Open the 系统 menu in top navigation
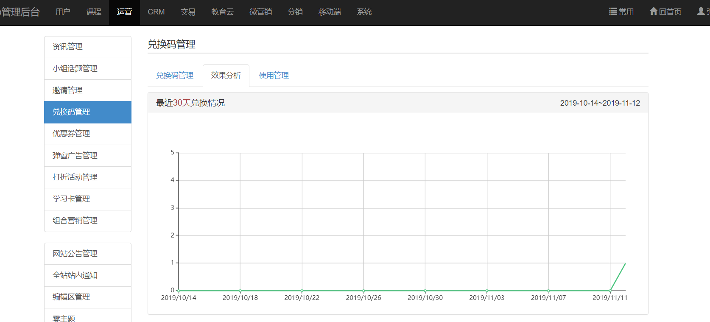Image resolution: width=710 pixels, height=322 pixels. 364,12
